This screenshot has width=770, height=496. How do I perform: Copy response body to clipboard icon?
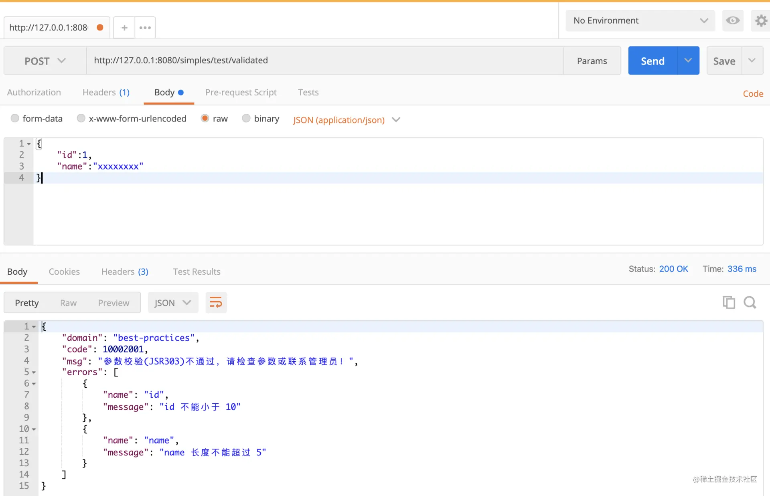(729, 302)
